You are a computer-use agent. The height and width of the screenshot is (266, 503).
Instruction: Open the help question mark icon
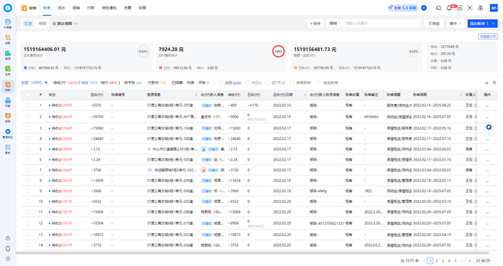pyautogui.click(x=8, y=259)
